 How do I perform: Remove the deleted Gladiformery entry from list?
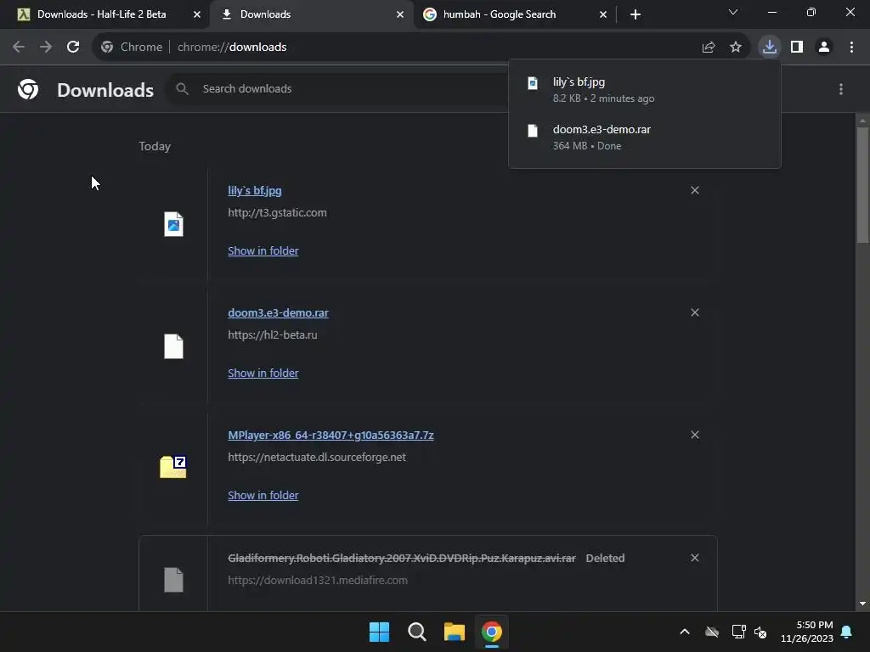pyautogui.click(x=695, y=558)
